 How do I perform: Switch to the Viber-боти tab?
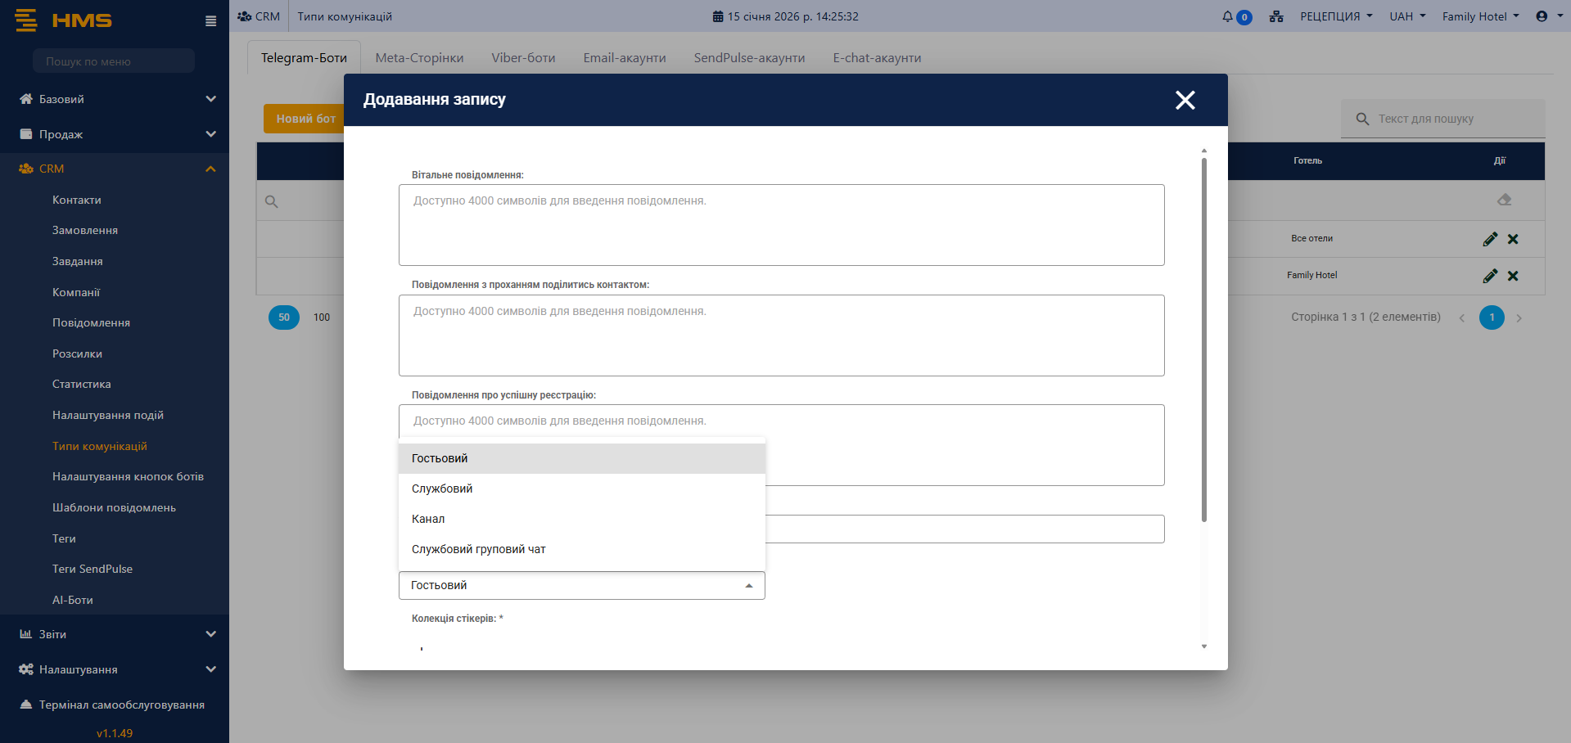tap(523, 58)
